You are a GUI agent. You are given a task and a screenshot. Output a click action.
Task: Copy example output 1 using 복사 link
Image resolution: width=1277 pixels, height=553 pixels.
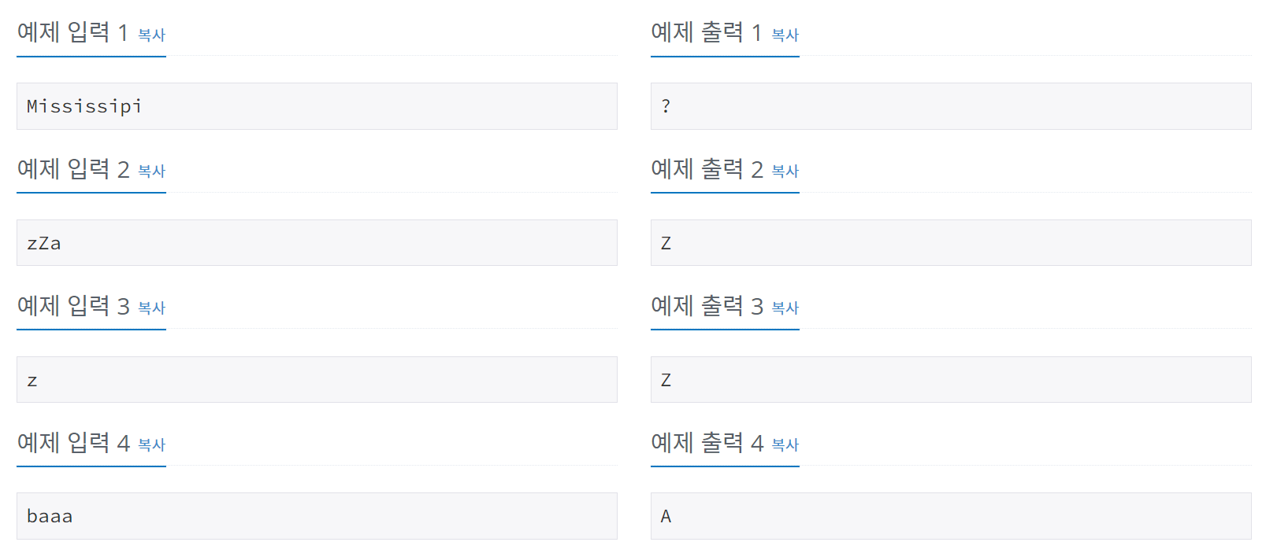[x=785, y=35]
